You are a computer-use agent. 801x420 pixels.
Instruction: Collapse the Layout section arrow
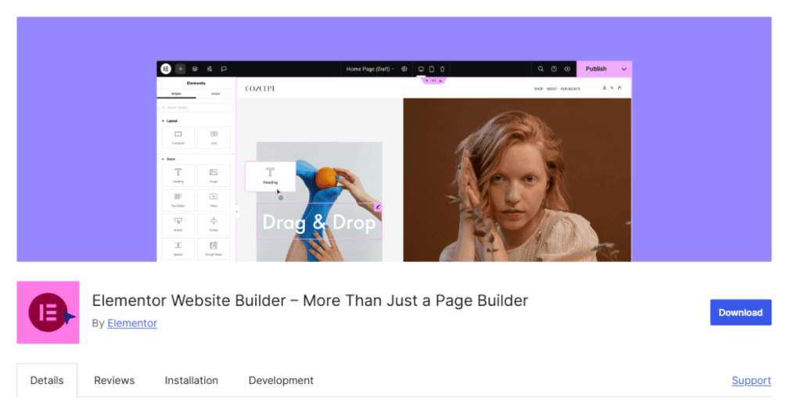163,121
